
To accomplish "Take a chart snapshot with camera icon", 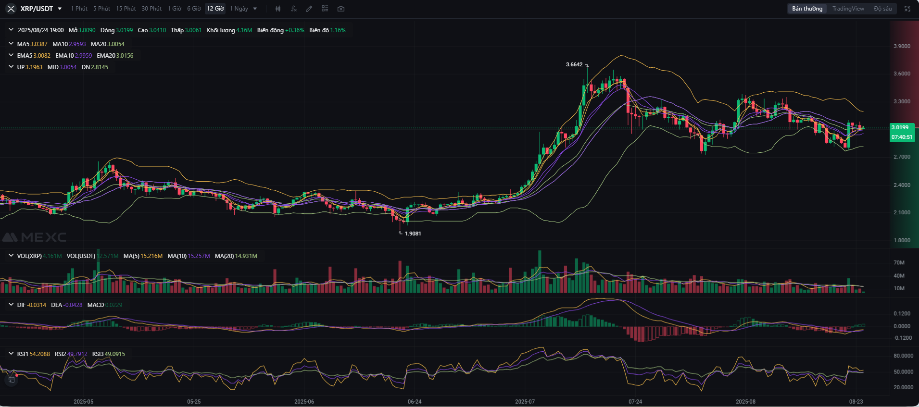I will click(341, 9).
